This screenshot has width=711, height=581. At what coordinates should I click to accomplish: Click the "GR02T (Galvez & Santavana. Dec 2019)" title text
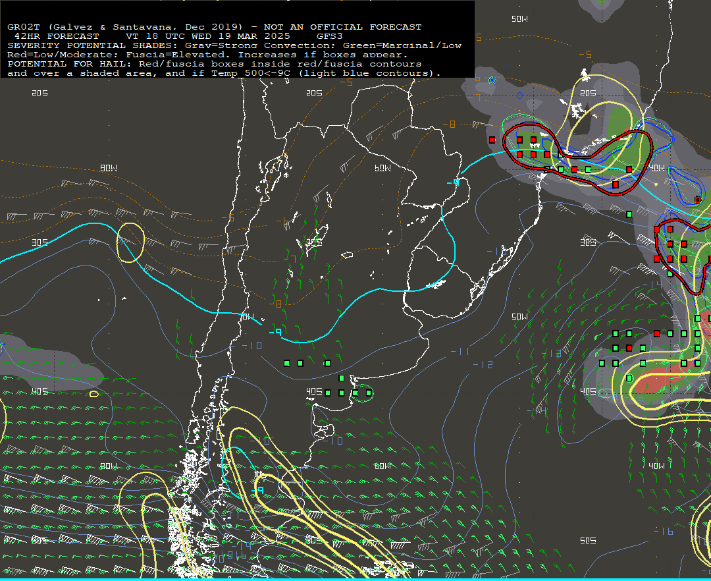(124, 27)
